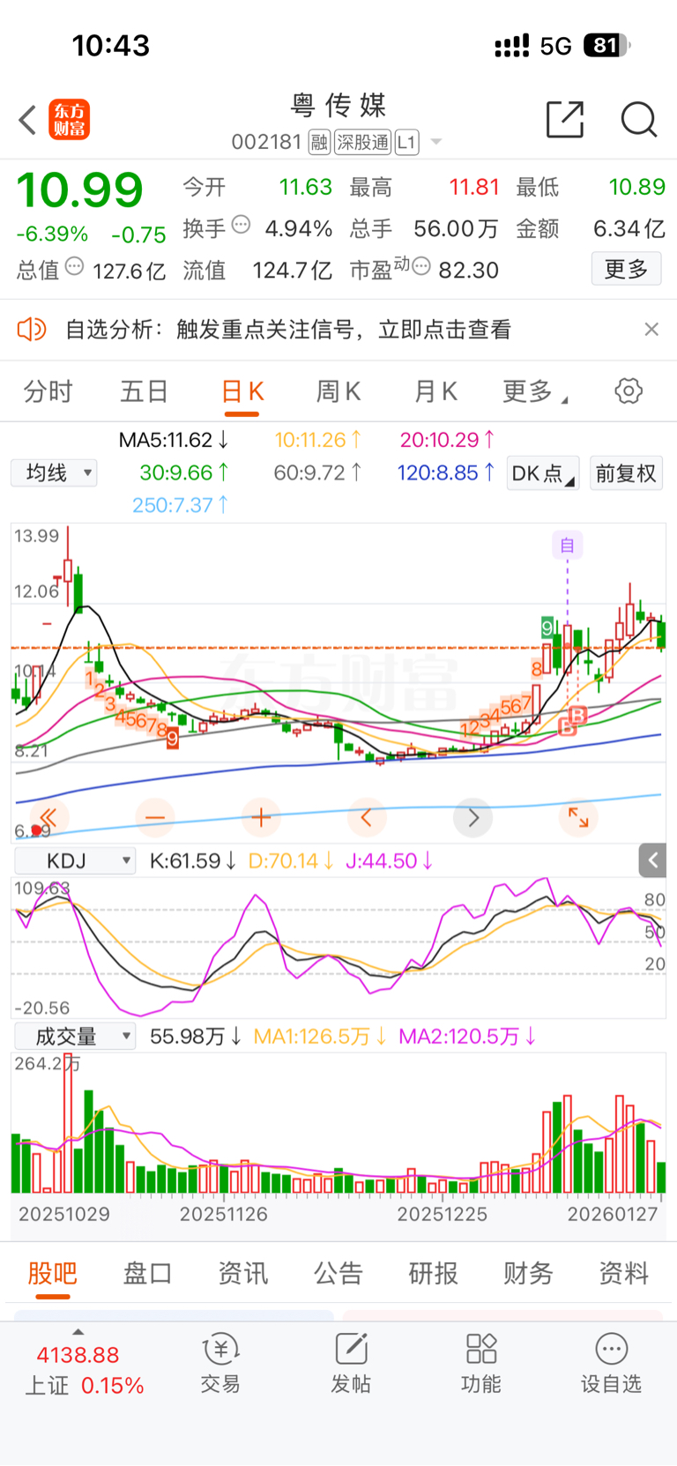The height and width of the screenshot is (1466, 677).
Task: Toggle the DK点 indicator button
Action: (x=543, y=473)
